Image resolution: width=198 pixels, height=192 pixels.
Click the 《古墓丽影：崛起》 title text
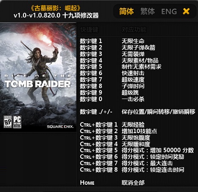coord(55,8)
